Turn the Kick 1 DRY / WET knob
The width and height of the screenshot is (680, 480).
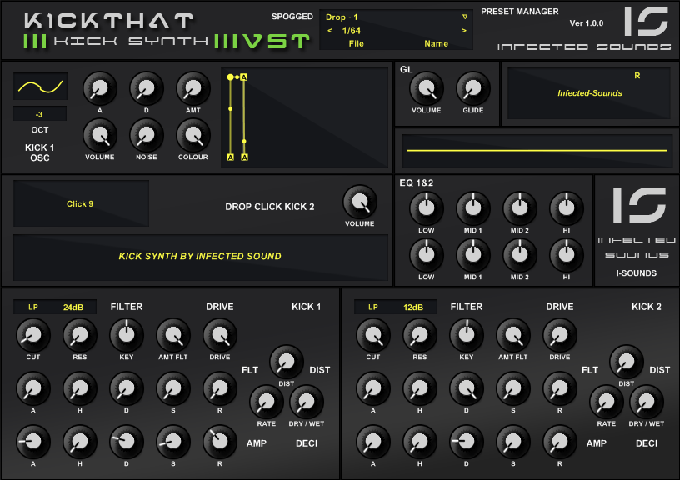click(x=306, y=402)
